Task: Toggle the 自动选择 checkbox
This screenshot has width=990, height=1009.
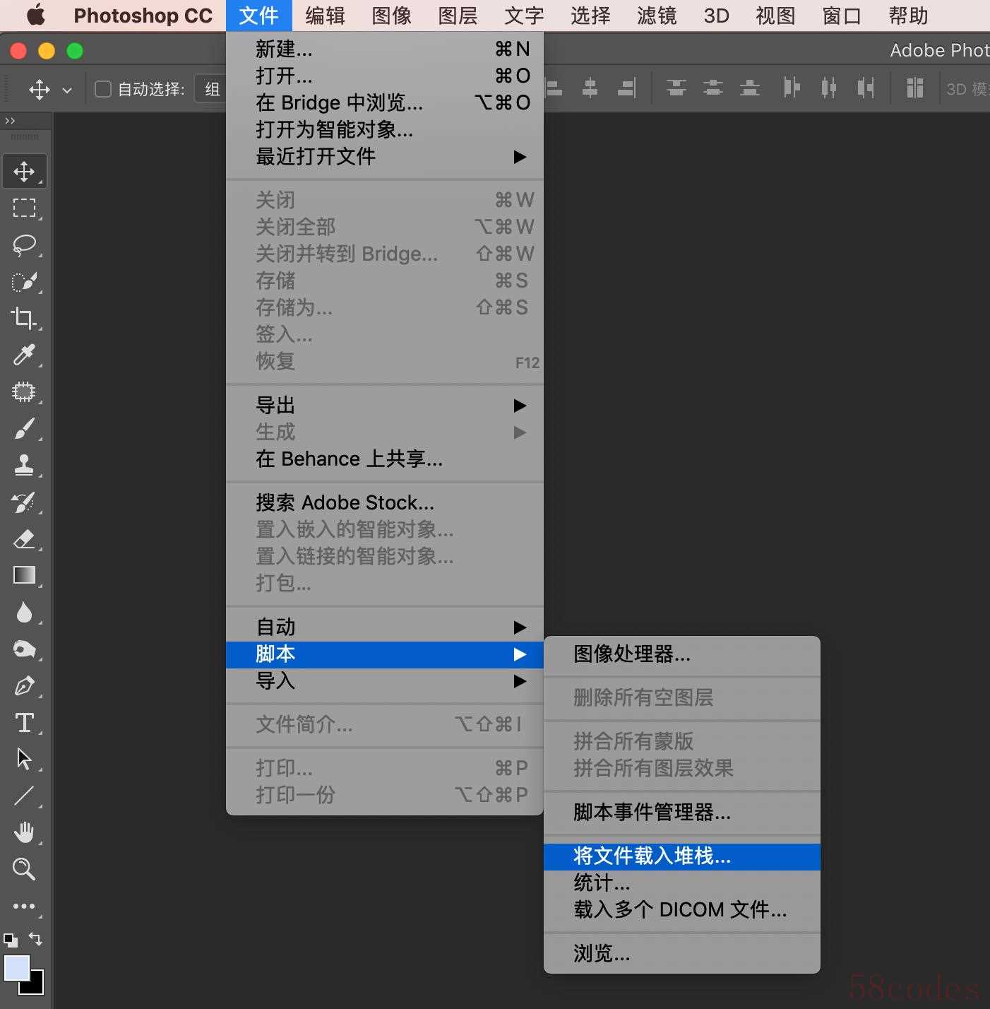Action: click(103, 89)
